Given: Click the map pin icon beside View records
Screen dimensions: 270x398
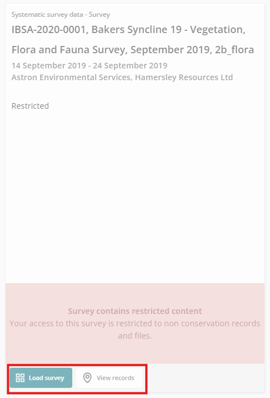Looking at the screenshot, I should pos(87,378).
